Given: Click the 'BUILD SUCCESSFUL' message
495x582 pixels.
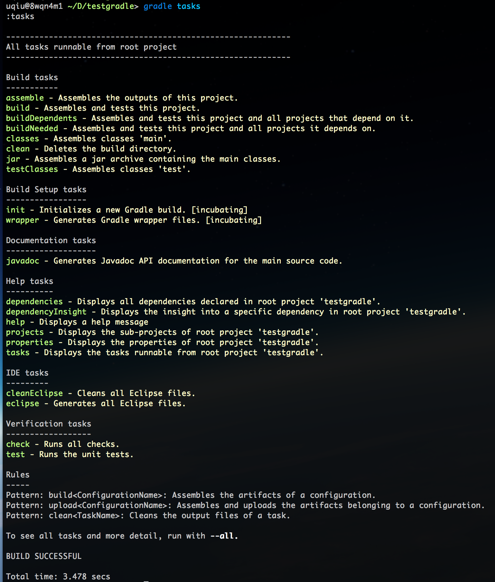Looking at the screenshot, I should click(44, 556).
